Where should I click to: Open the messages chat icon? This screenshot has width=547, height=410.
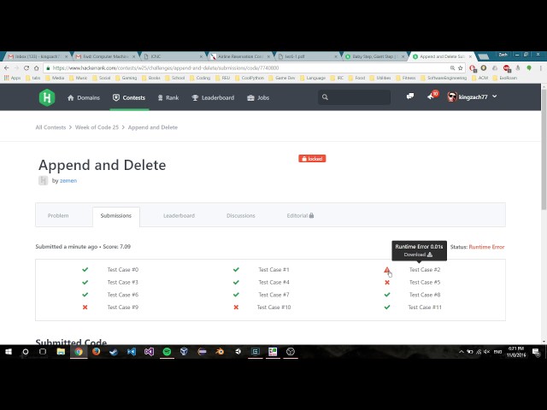pos(410,97)
